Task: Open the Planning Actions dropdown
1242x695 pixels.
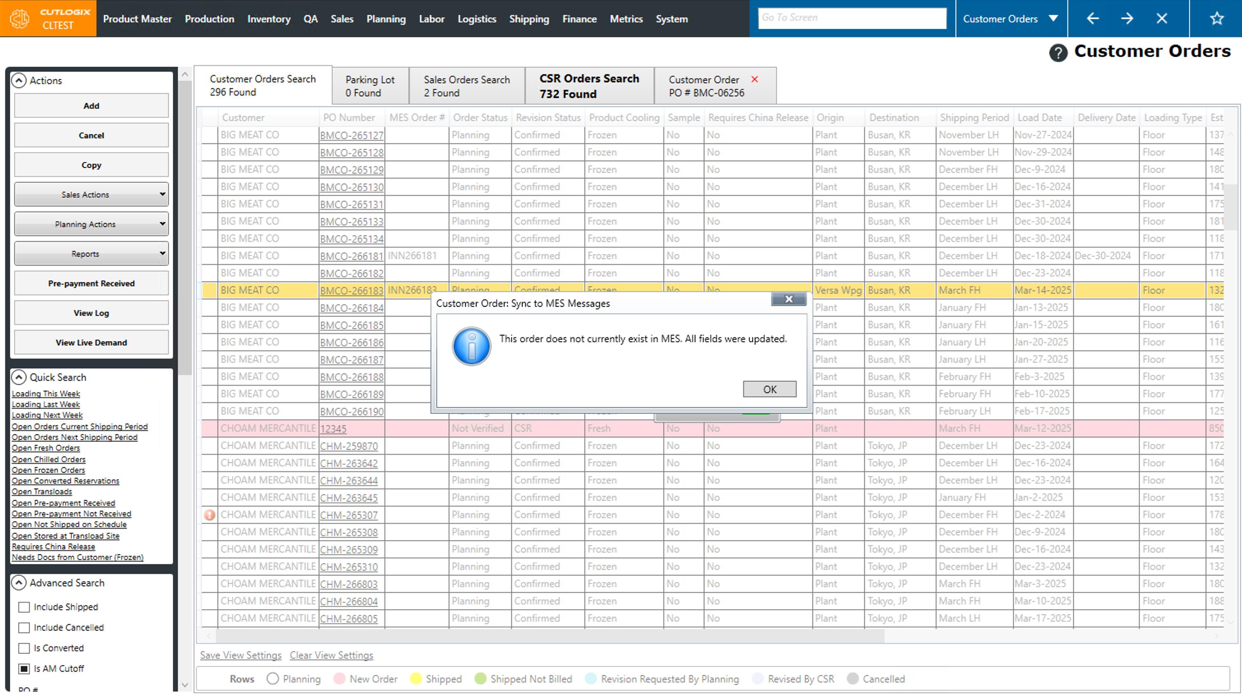Action: tap(91, 224)
